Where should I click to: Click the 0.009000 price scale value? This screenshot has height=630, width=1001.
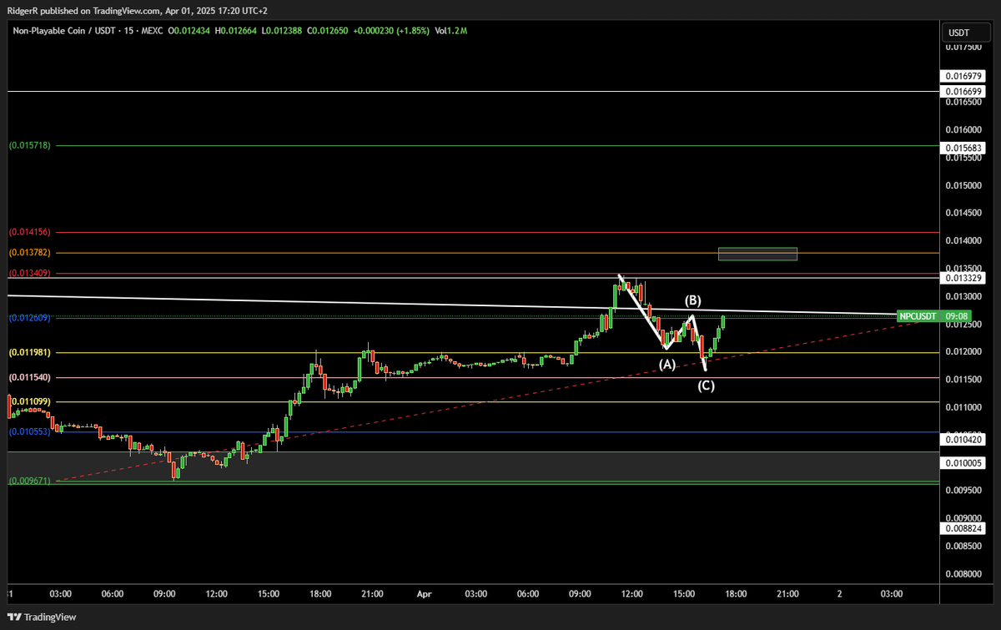click(962, 518)
